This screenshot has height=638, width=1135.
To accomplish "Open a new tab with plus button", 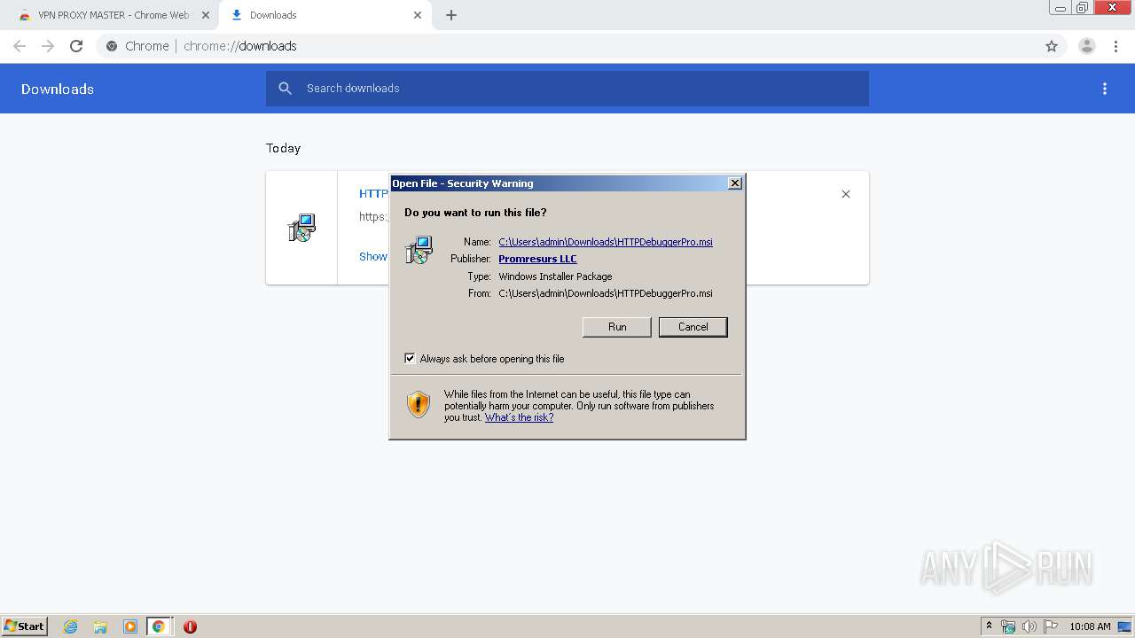I will (x=451, y=15).
